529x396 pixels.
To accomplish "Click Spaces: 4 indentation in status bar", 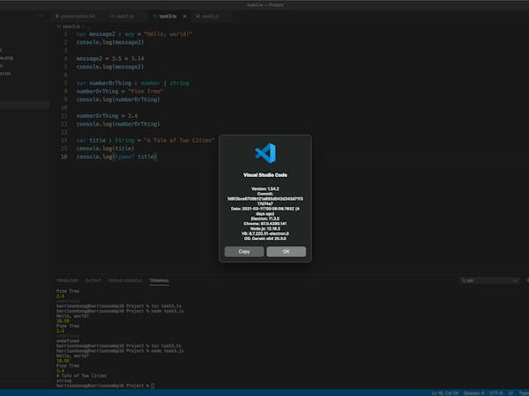I will click(x=474, y=393).
